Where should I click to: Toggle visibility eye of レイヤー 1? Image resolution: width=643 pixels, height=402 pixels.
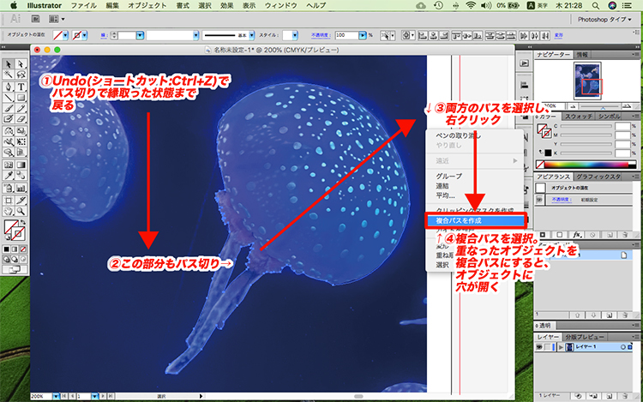pyautogui.click(x=539, y=347)
